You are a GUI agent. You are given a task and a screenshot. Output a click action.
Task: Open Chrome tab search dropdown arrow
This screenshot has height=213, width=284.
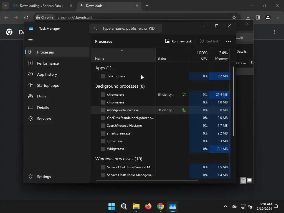(x=6, y=6)
